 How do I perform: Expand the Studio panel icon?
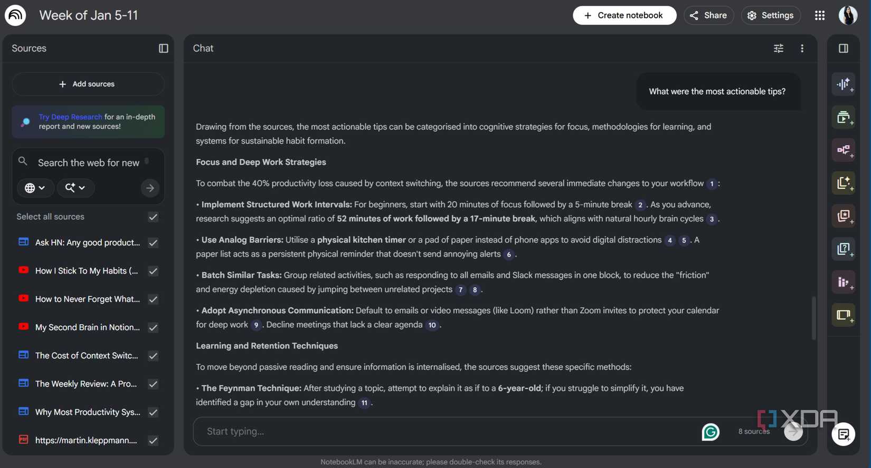(x=843, y=48)
